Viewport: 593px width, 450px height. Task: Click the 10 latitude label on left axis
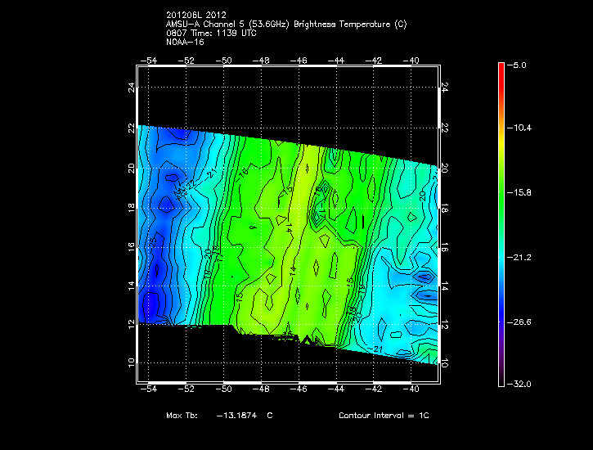(x=131, y=362)
